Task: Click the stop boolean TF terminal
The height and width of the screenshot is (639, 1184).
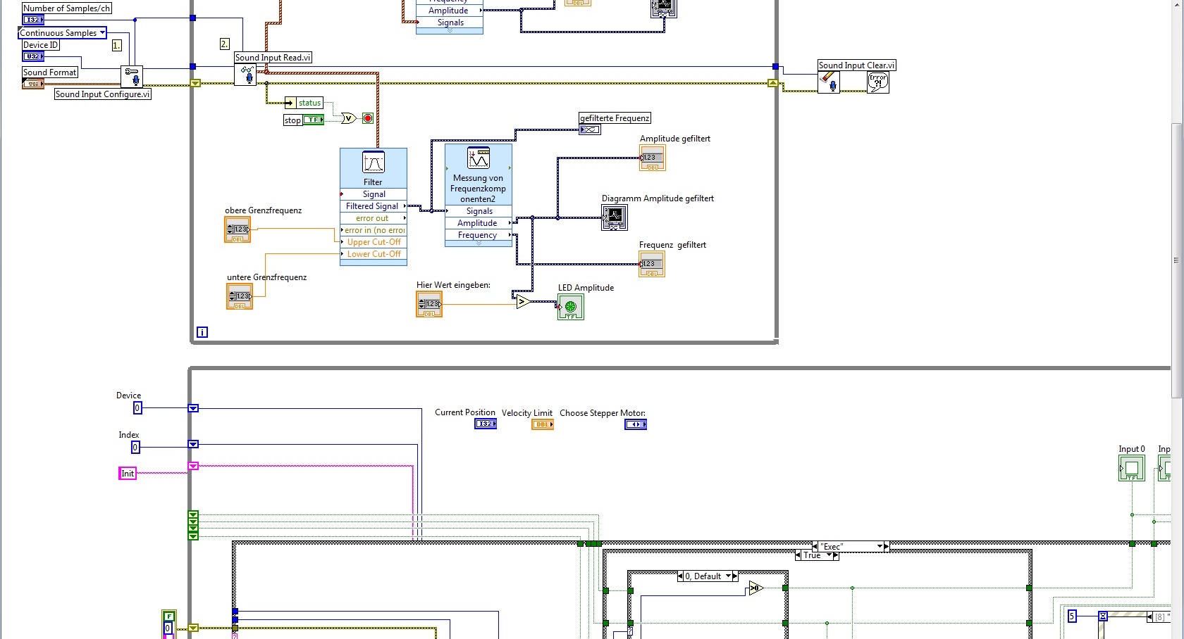Action: (314, 120)
